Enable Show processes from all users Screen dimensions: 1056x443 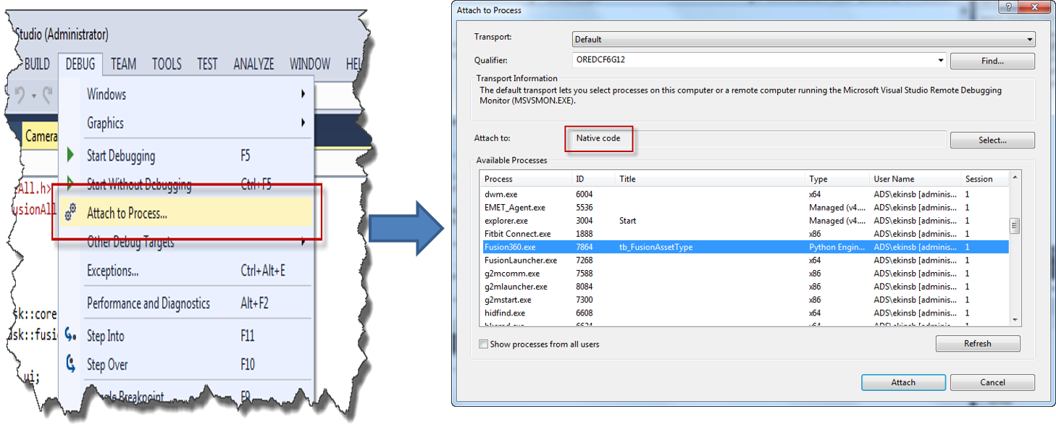point(483,345)
